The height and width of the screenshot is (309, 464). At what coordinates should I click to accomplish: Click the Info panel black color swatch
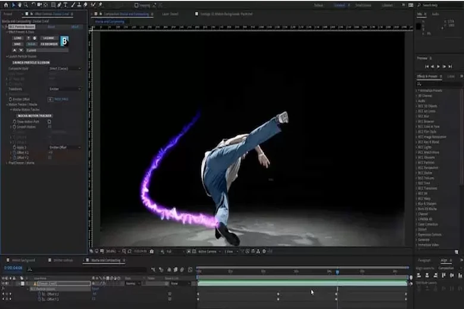pos(418,27)
